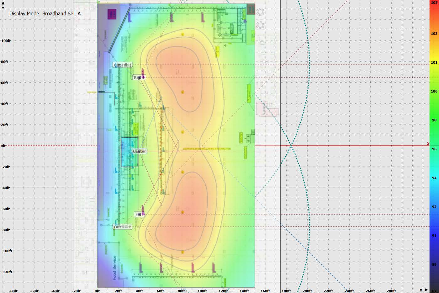Click the Y axis arrow at top left

click(x=3, y=3)
